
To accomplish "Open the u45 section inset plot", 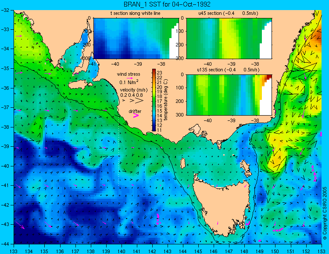I will click(229, 39).
